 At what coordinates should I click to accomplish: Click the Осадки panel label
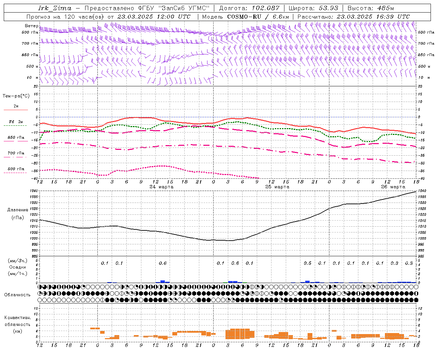17,267
